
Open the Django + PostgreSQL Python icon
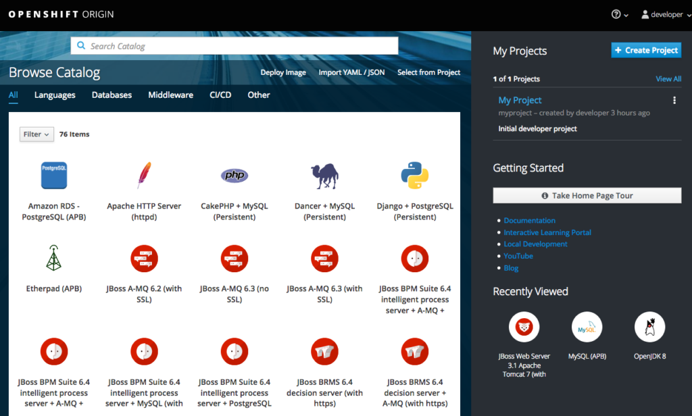(x=415, y=176)
